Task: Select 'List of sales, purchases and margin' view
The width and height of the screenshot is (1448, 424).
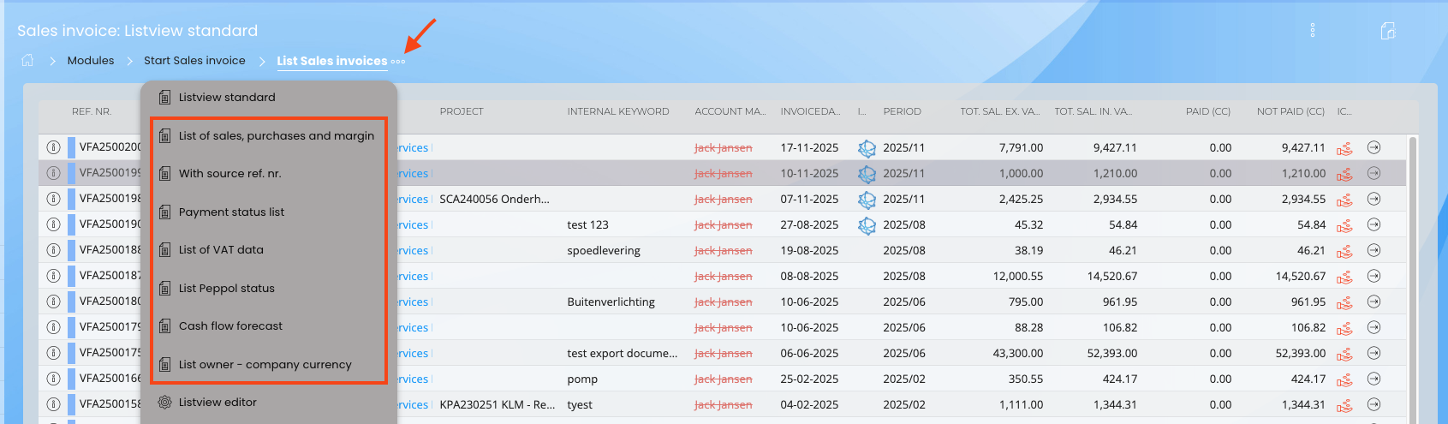Action: click(x=276, y=135)
